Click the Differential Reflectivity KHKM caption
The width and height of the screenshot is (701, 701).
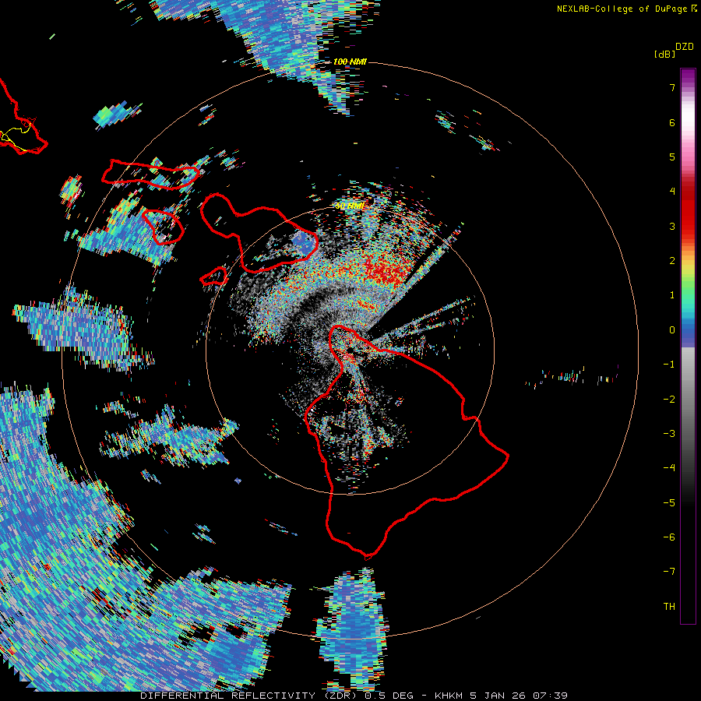click(354, 696)
